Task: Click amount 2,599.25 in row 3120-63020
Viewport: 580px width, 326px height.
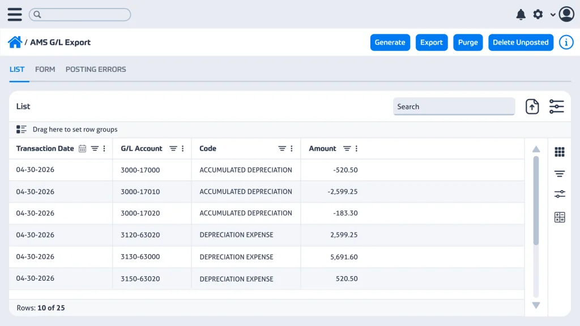Action: pyautogui.click(x=344, y=235)
